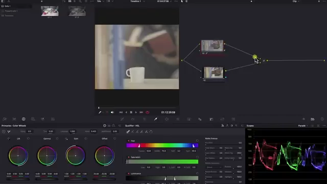This screenshot has width=327, height=184.
Task: Reset the Gamma color wheel
Action: pos(57,139)
